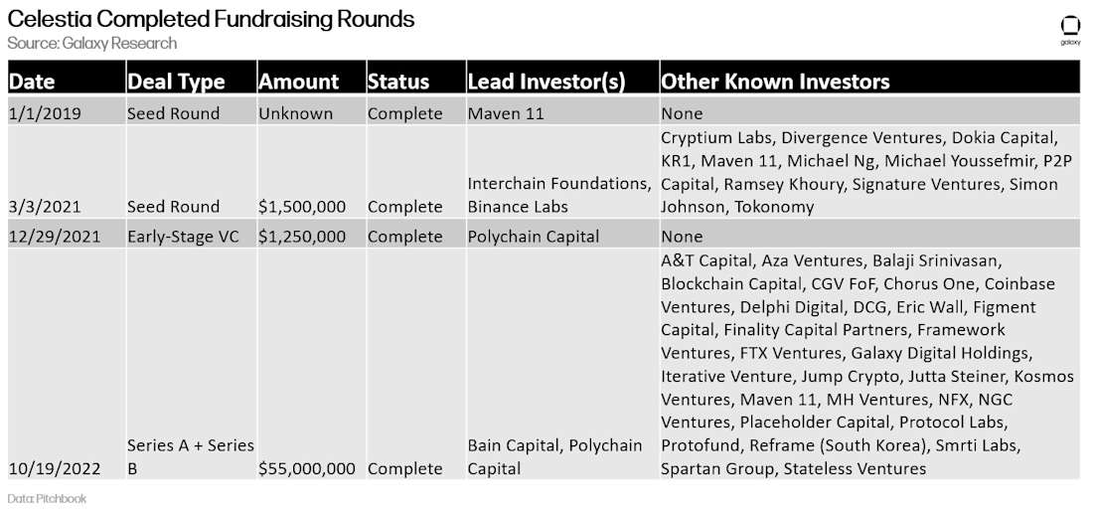Click the 10/19/2022 date cell
The image size is (1093, 513).
pos(53,468)
